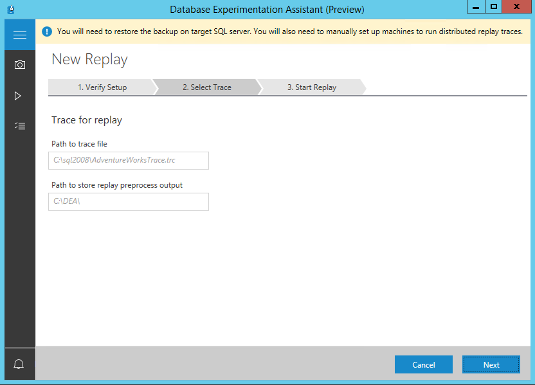Click the window title bar text
Screen dimensions: 535x385
[x=267, y=10]
